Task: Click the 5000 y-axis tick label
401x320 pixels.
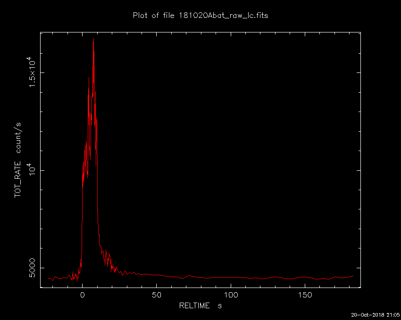Action: pyautogui.click(x=33, y=268)
